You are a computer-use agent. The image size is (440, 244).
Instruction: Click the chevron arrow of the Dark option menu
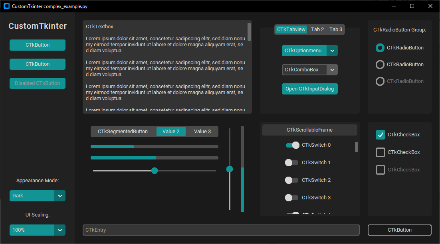[x=60, y=196]
